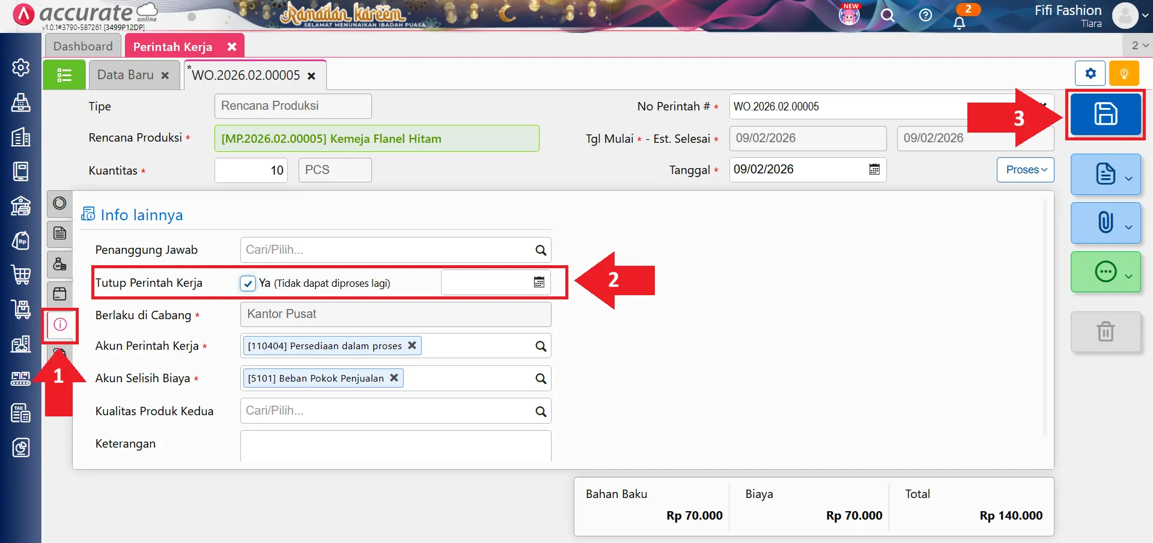The height and width of the screenshot is (543, 1153).
Task: Remove the Persediaan dalam proses account tag
Action: (x=412, y=346)
